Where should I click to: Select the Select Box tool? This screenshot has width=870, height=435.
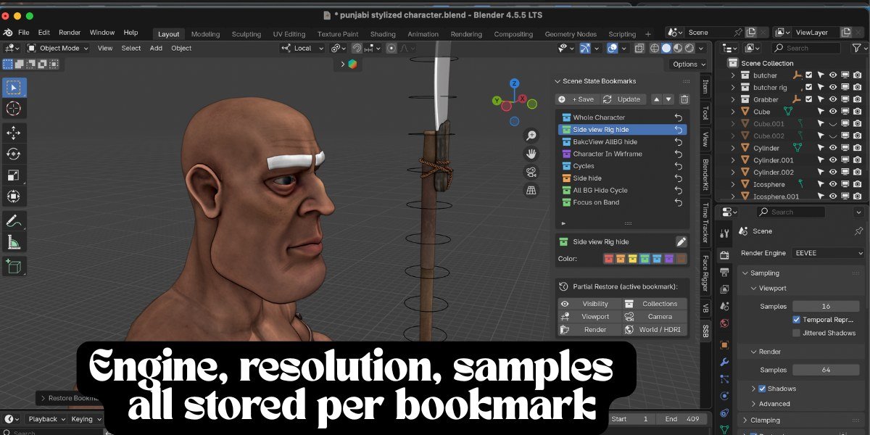coord(14,88)
